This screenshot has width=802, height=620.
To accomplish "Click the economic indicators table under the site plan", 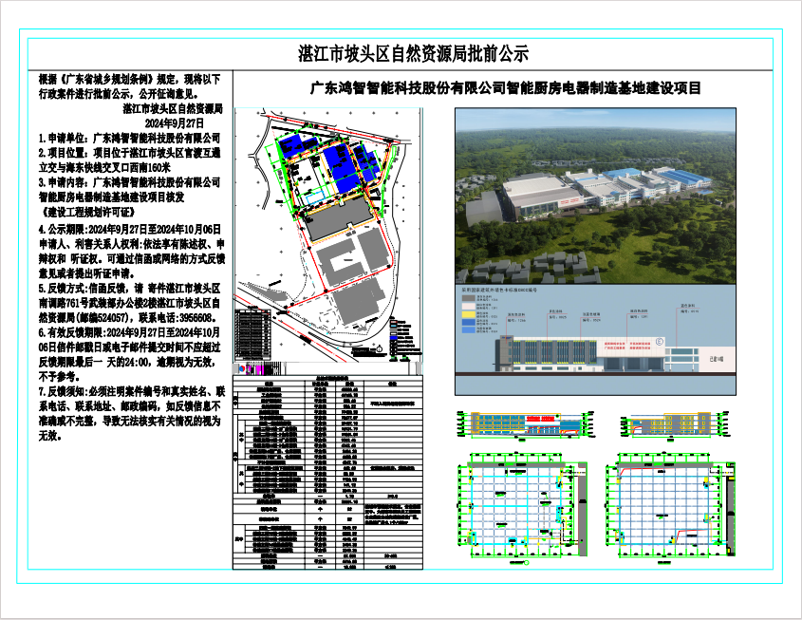I will click(x=327, y=472).
